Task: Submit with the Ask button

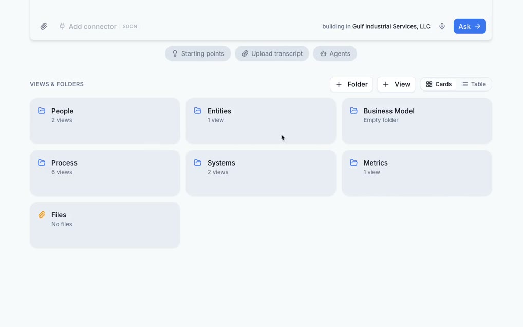Action: click(x=470, y=26)
